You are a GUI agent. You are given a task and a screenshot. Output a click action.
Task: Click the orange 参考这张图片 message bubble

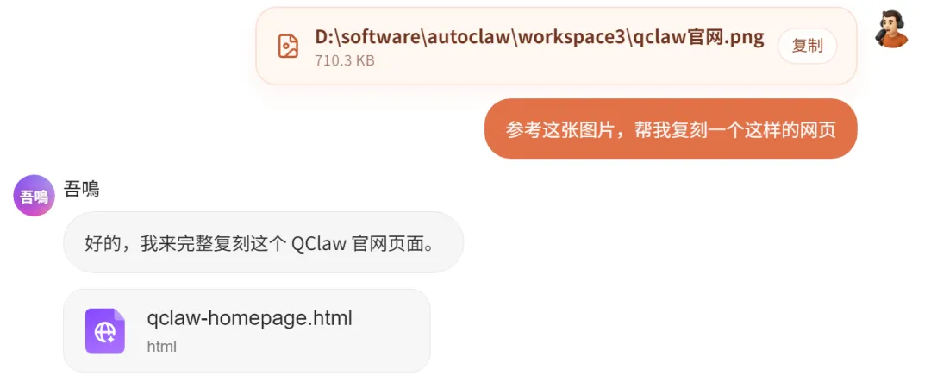(671, 129)
